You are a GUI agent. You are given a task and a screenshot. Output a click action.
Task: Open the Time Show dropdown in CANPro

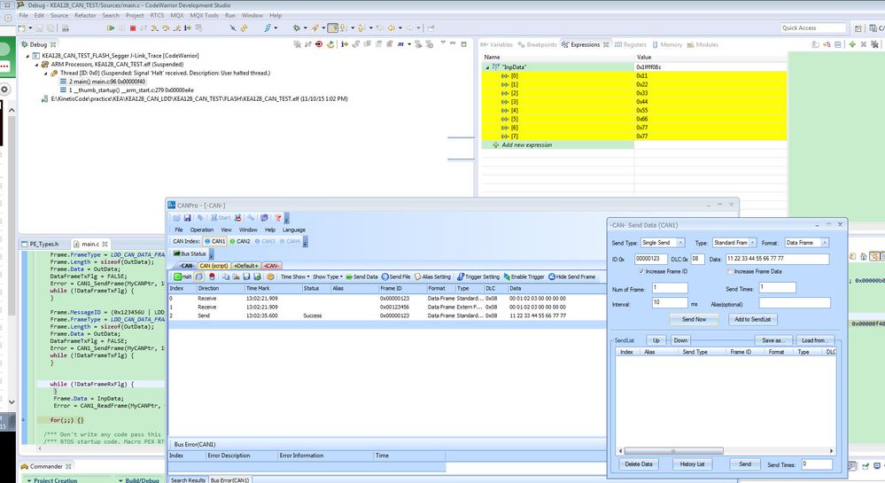pyautogui.click(x=295, y=277)
